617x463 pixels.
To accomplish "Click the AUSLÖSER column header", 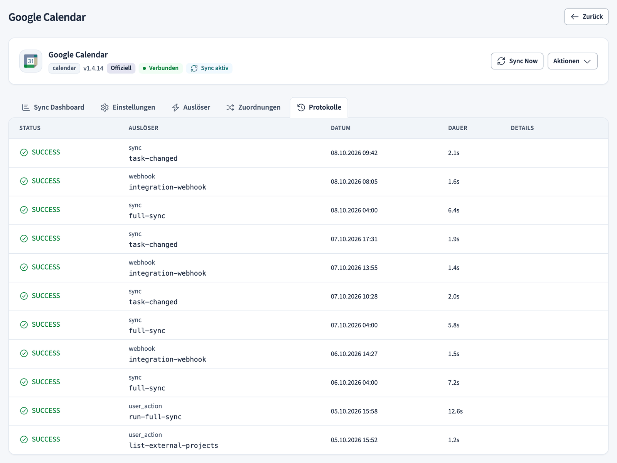I will pos(143,128).
